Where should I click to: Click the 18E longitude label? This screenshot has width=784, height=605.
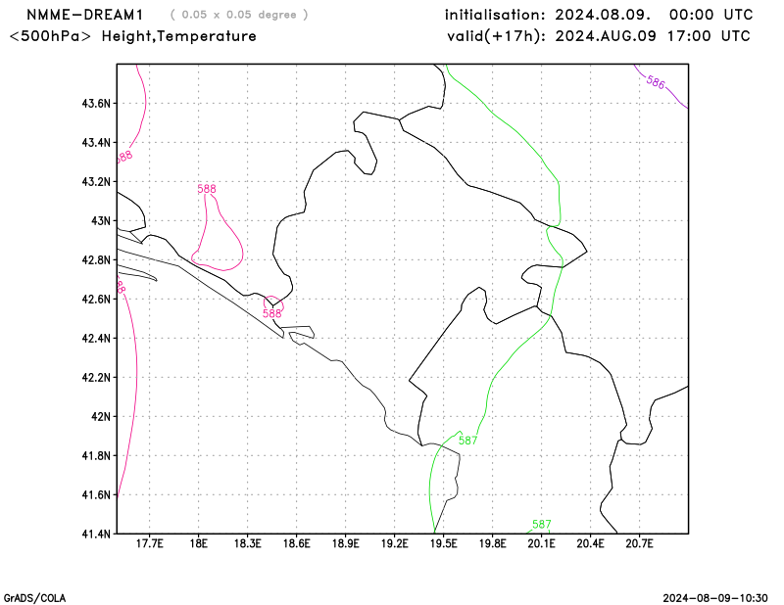click(x=199, y=543)
